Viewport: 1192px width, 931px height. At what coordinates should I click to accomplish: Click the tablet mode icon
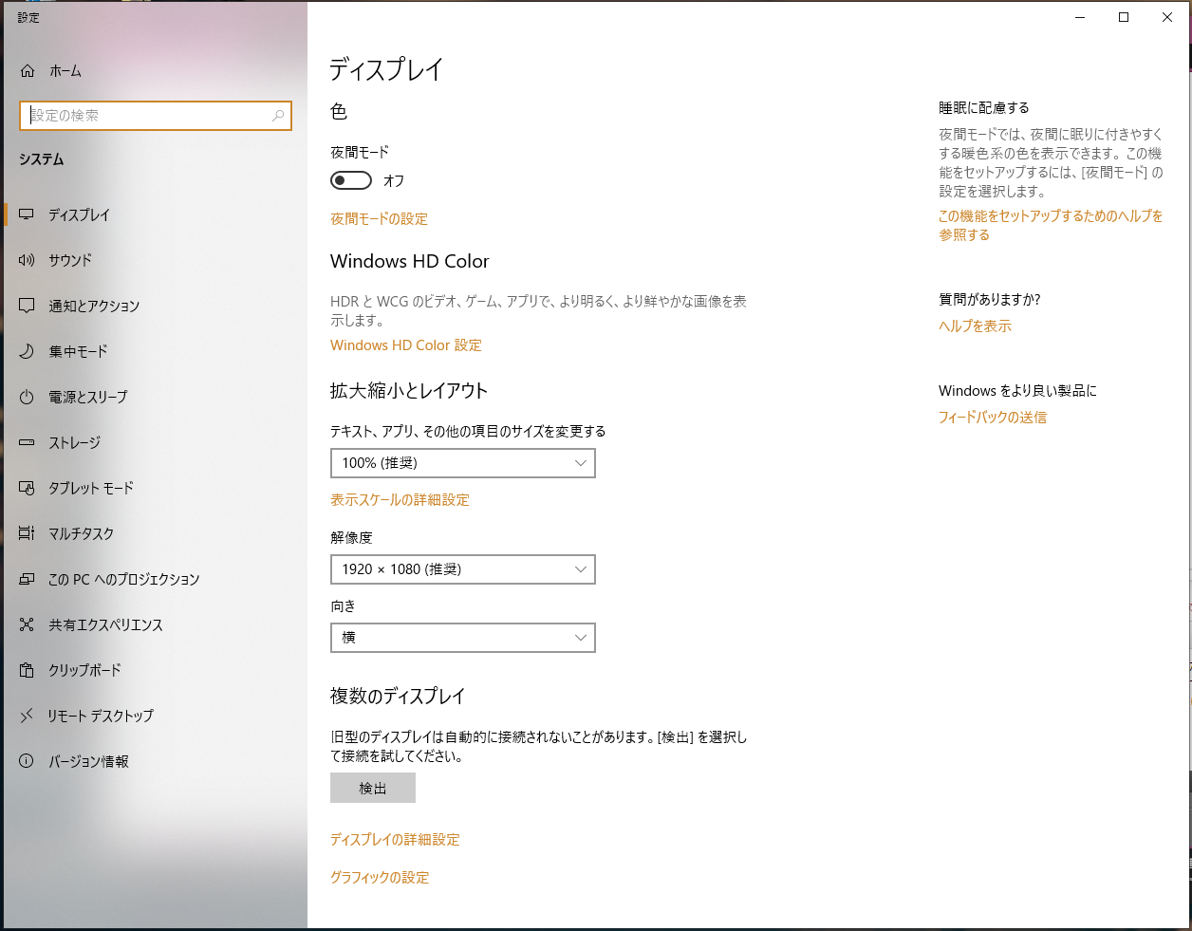point(27,488)
